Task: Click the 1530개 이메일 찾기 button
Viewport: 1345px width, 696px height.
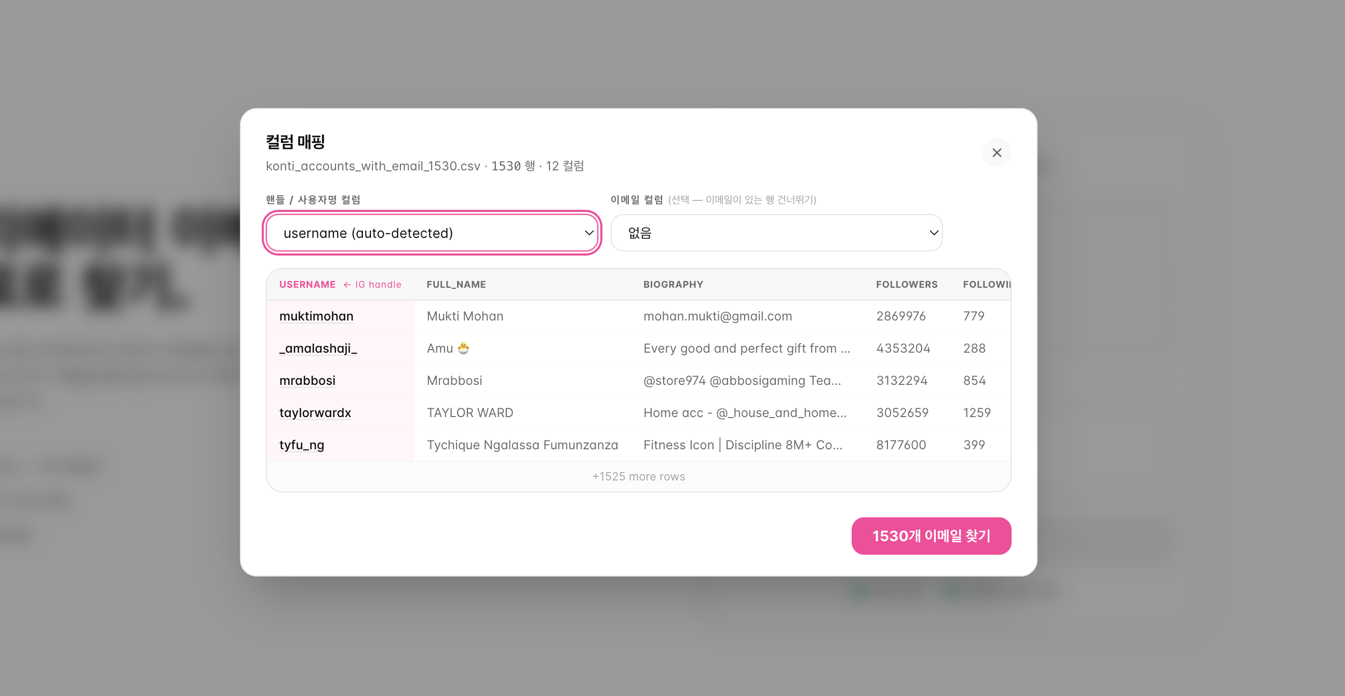Action: [x=931, y=536]
